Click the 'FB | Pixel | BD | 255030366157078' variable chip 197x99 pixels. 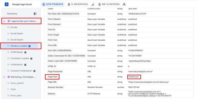(x=63, y=14)
